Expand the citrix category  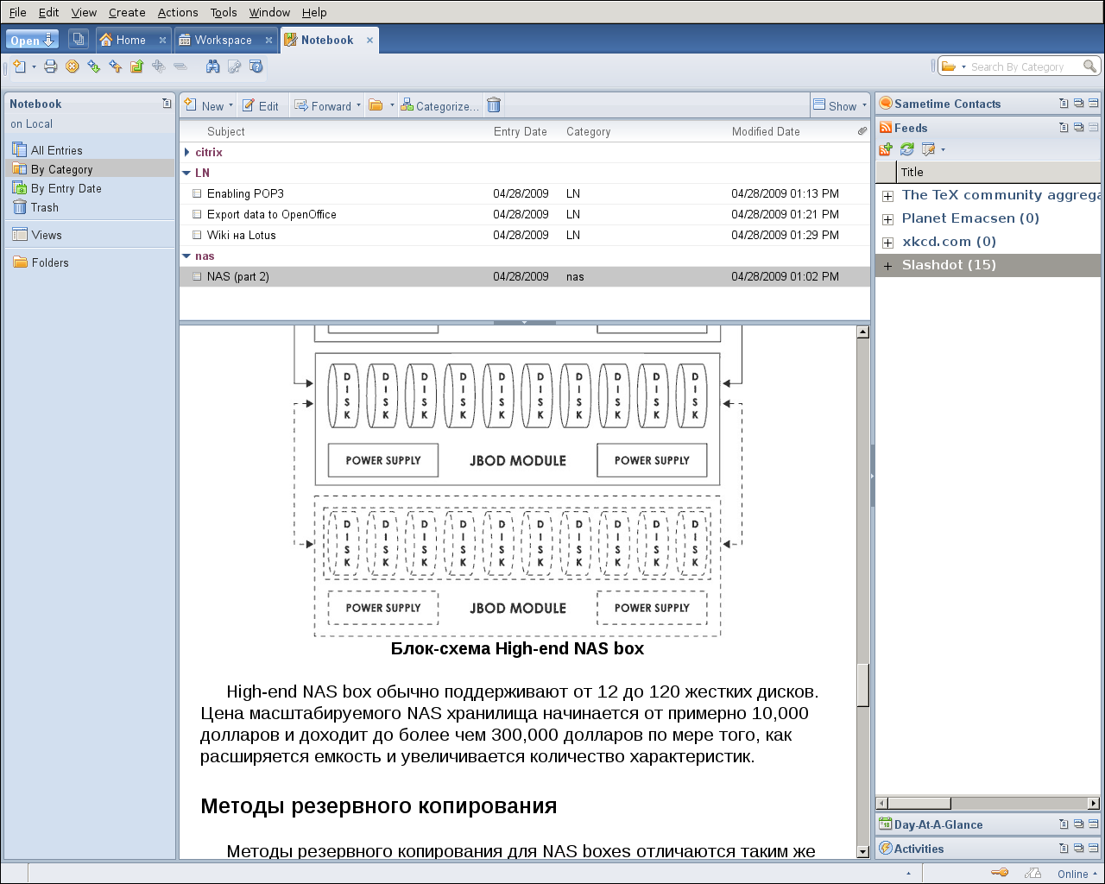pyautogui.click(x=186, y=152)
